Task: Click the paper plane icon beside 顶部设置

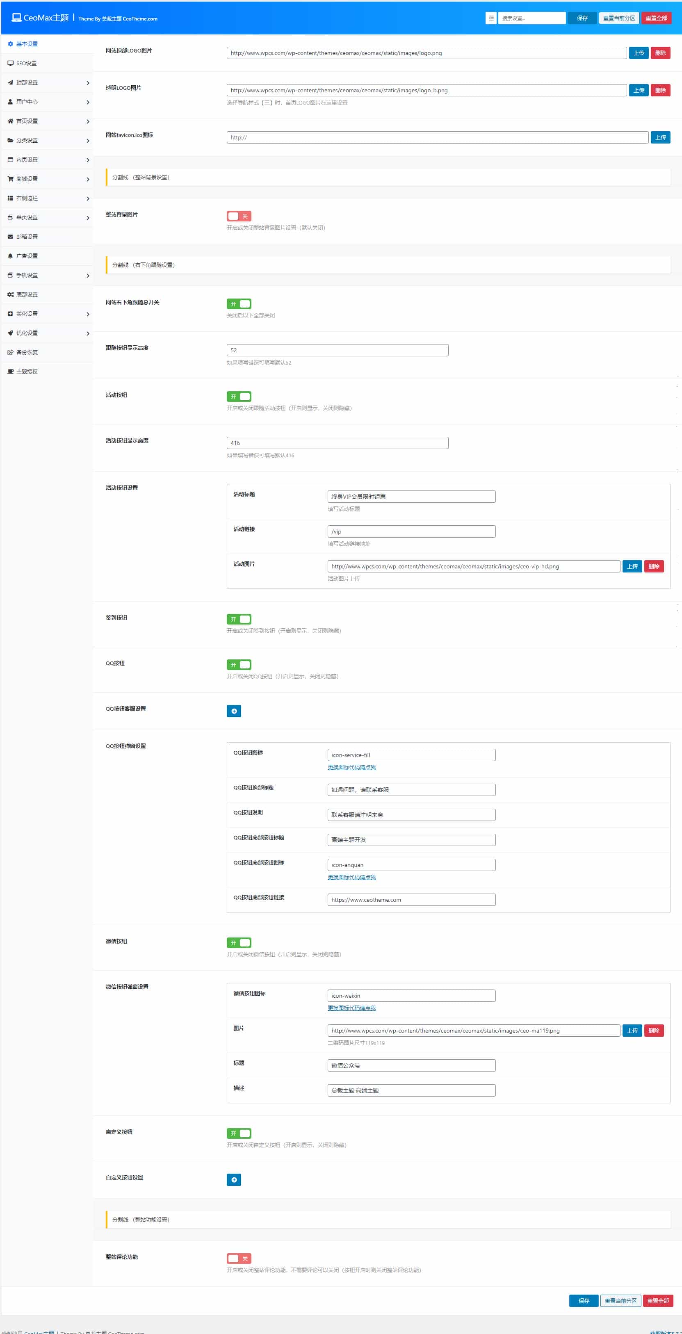Action: point(10,82)
